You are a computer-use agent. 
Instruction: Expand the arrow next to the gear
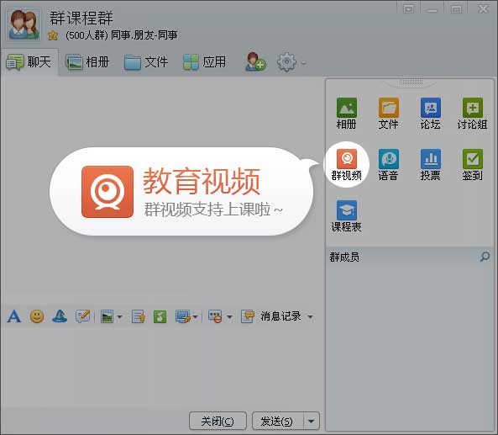click(x=304, y=63)
